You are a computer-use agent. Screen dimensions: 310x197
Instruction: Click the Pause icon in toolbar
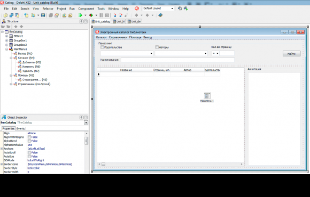[101, 15]
